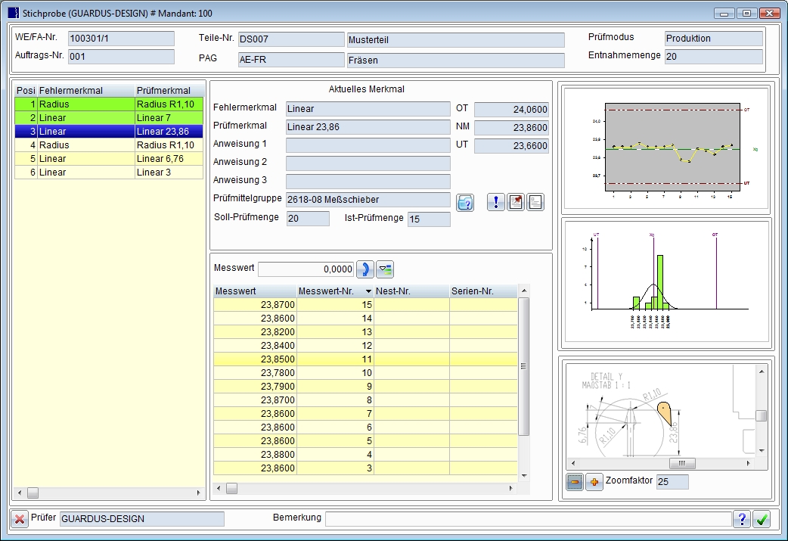Open help via the question mark button
788x541 pixels.
click(x=742, y=519)
